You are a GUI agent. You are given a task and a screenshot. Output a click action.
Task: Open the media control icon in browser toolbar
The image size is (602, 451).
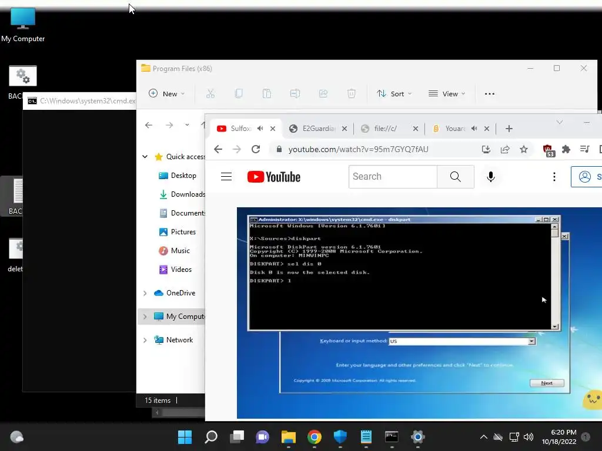[585, 149]
